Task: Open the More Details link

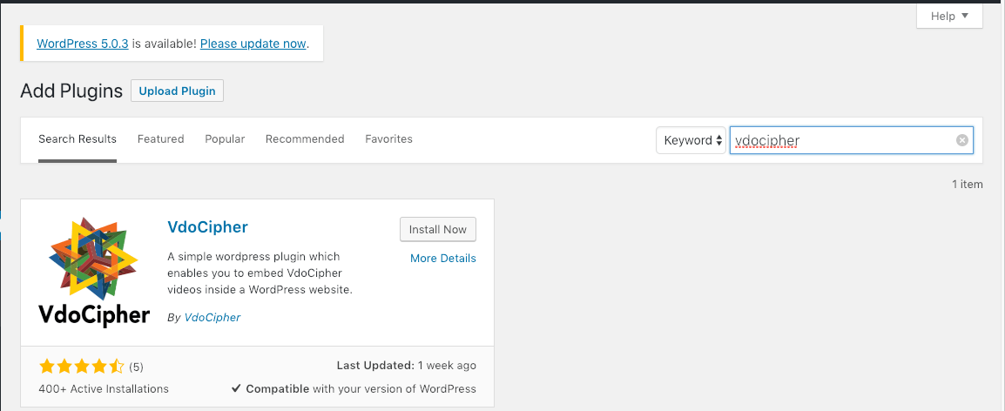Action: coord(442,258)
